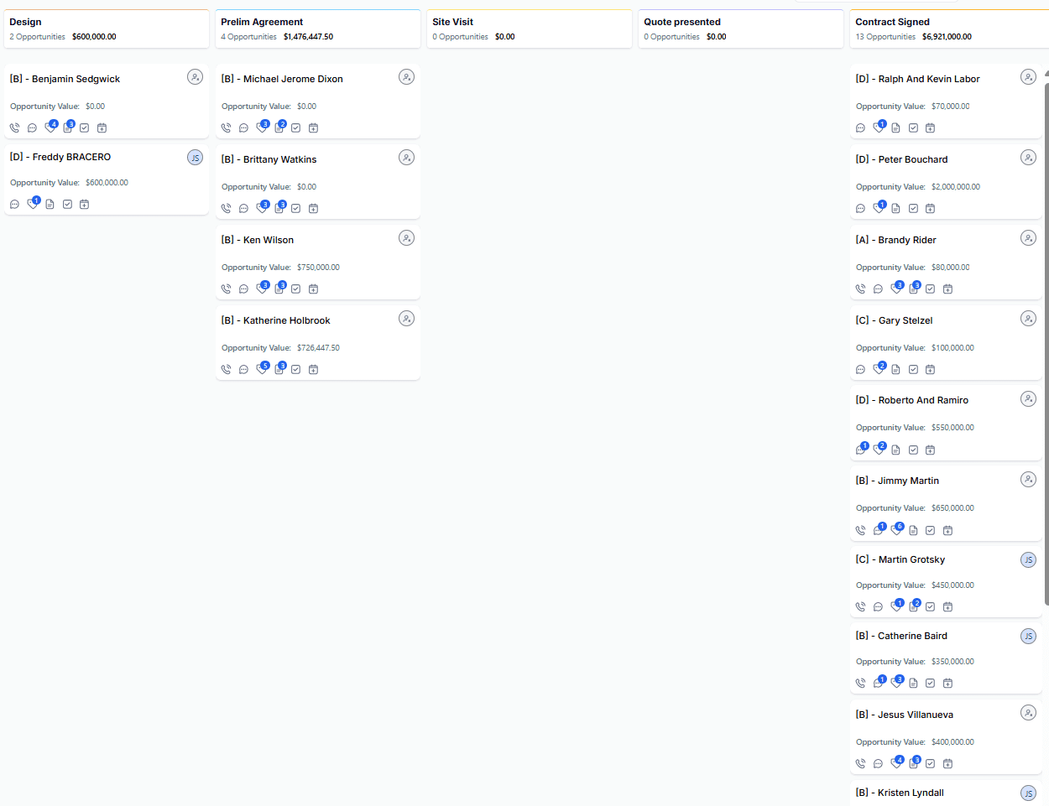This screenshot has width=1049, height=806.
Task: Click the call icon on Benjamin Sedgwick's card
Action: click(x=14, y=128)
